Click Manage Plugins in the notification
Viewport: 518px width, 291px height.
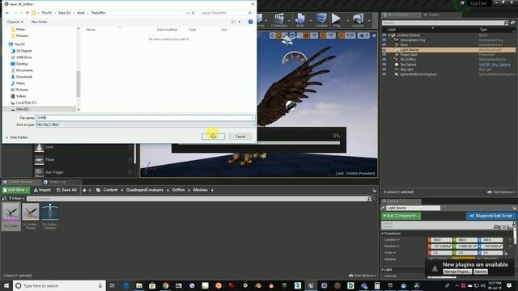pyautogui.click(x=457, y=272)
